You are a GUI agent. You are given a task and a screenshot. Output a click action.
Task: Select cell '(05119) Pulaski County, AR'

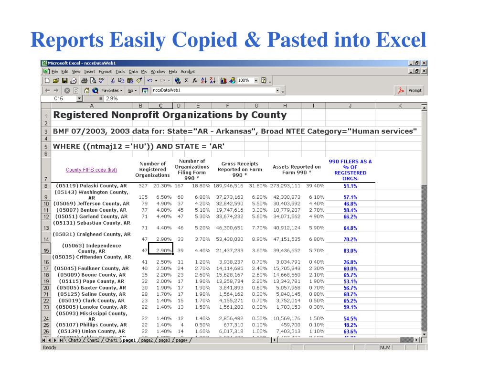[x=92, y=186]
